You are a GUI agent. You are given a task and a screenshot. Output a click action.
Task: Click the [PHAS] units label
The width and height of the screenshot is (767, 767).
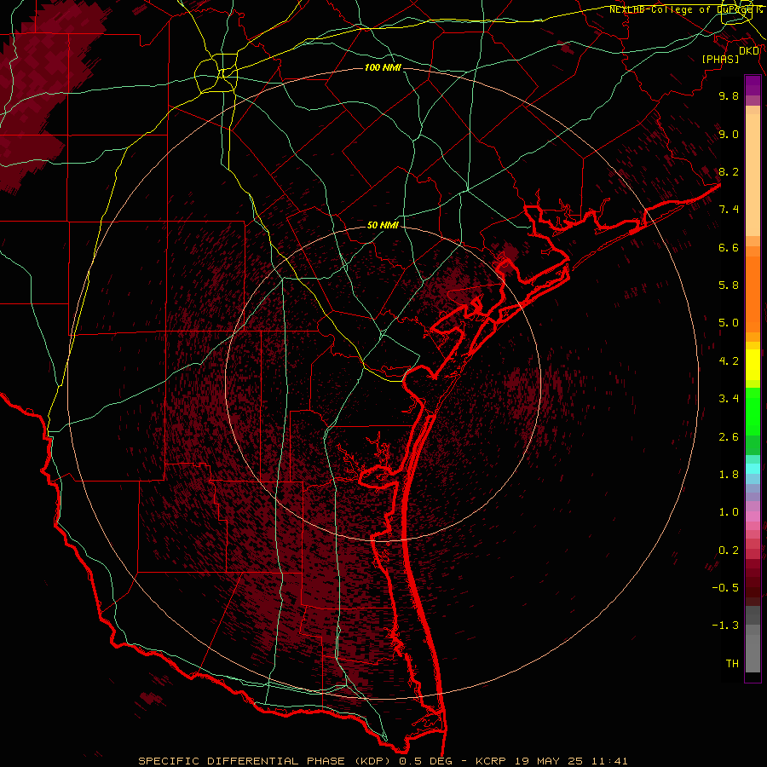[720, 59]
